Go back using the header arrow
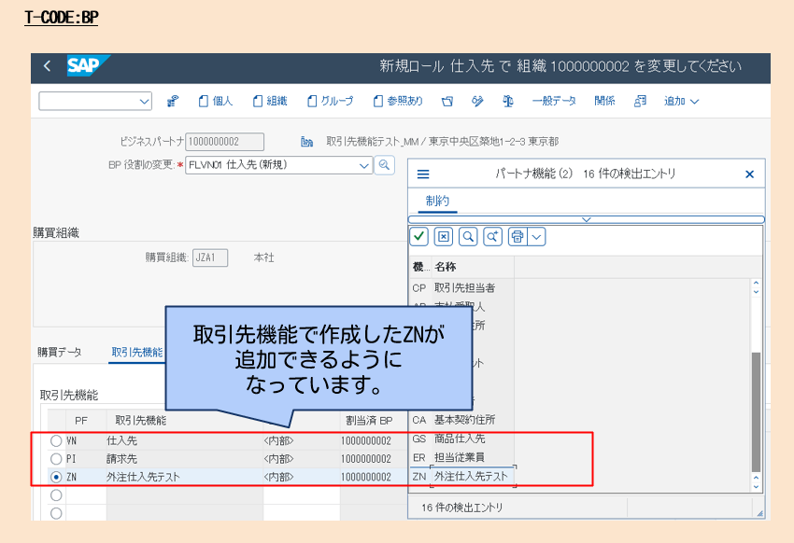 47,66
